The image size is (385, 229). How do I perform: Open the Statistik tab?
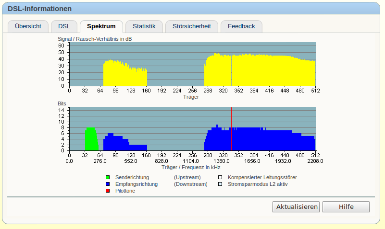click(144, 26)
